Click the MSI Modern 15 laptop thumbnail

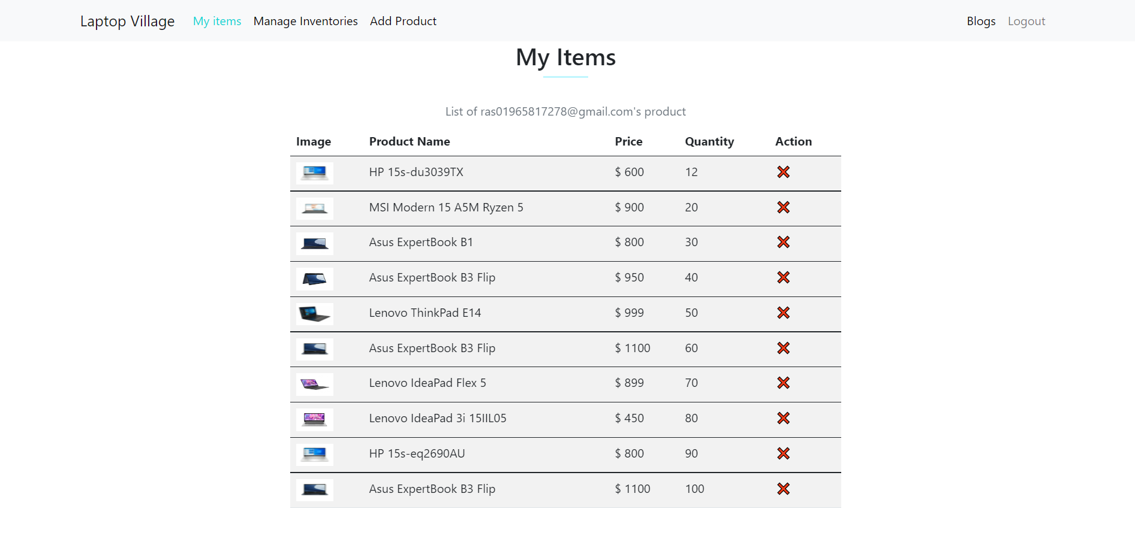click(x=315, y=208)
